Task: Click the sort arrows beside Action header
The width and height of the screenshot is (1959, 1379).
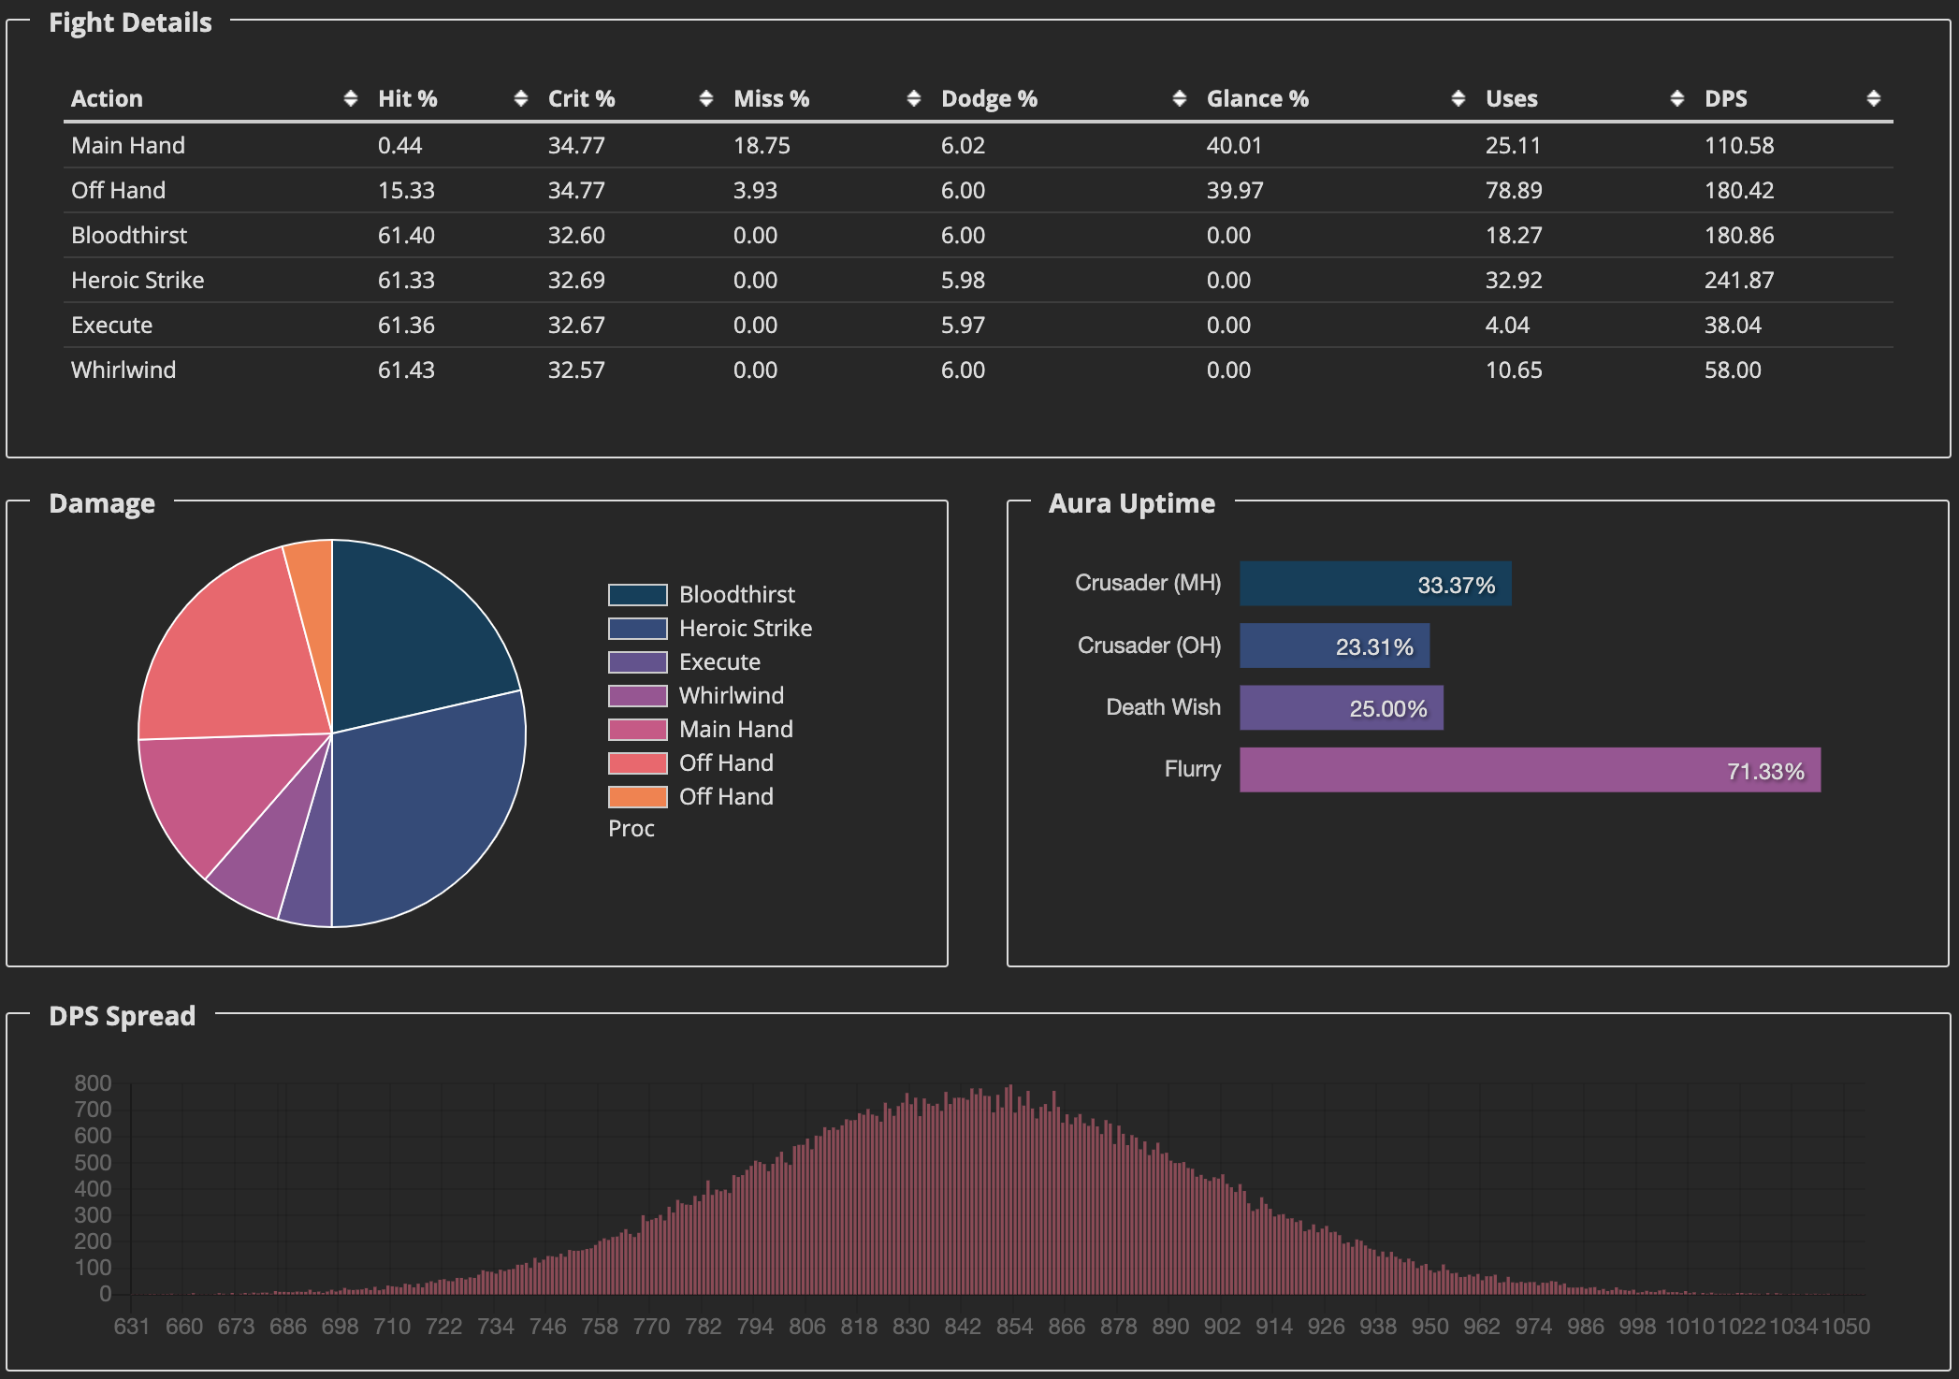Action: (x=351, y=98)
